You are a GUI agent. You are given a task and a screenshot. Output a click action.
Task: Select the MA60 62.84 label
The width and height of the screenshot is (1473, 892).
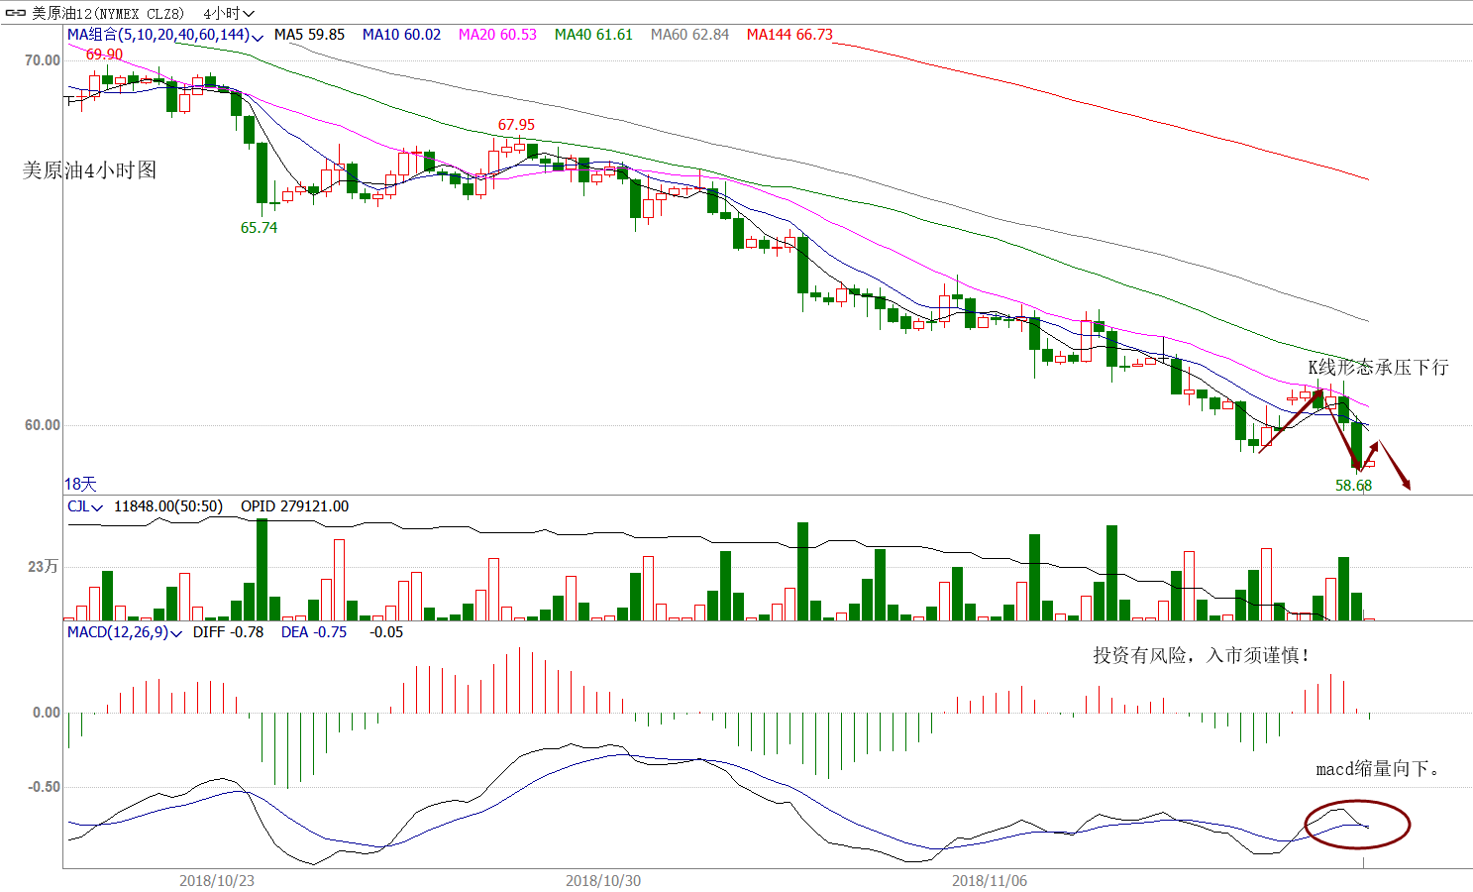pos(689,35)
